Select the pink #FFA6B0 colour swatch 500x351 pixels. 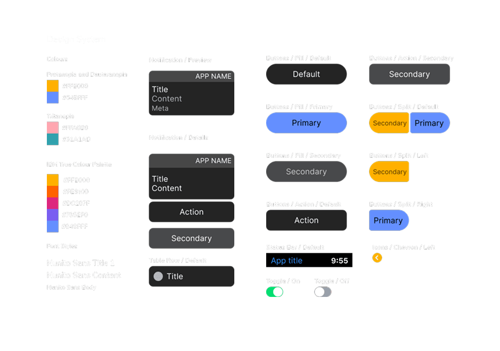pos(53,127)
